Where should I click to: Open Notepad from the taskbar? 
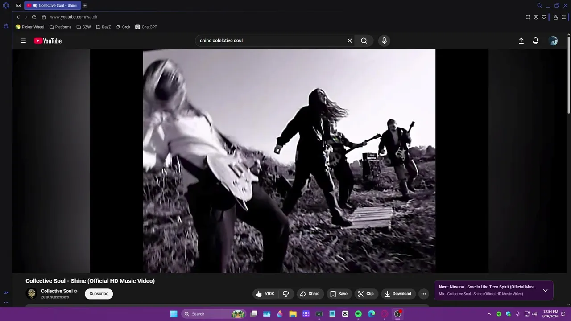point(332,314)
